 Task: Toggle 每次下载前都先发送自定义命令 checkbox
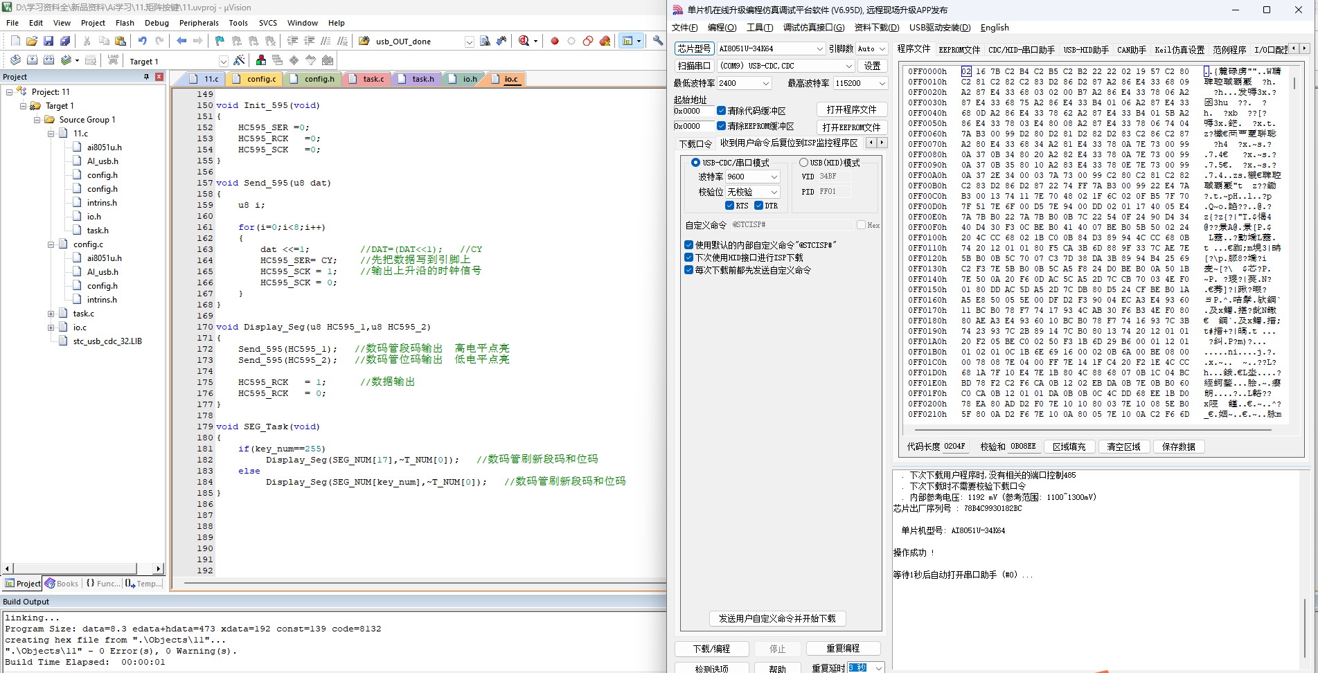tap(688, 270)
